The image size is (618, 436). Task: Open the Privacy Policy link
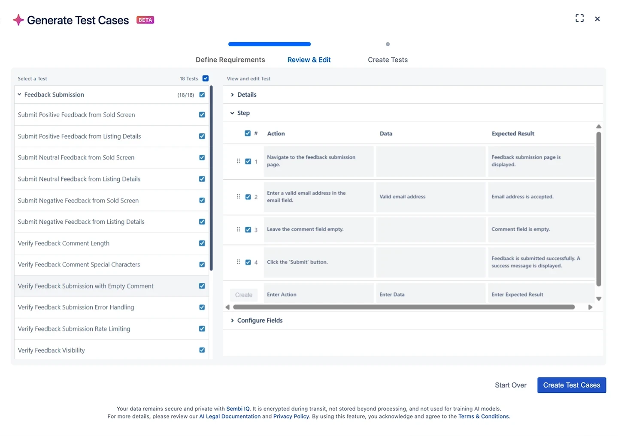point(291,416)
